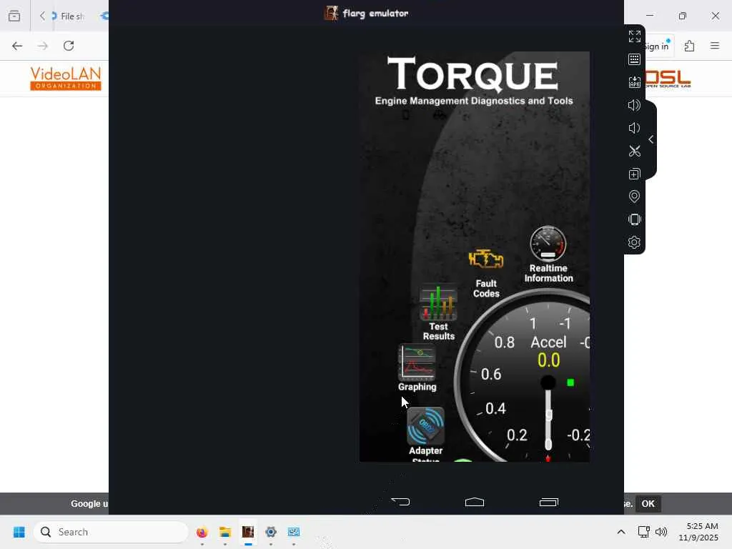732x549 pixels.
Task: Install APK via emulator sidebar icon
Action: point(635,82)
